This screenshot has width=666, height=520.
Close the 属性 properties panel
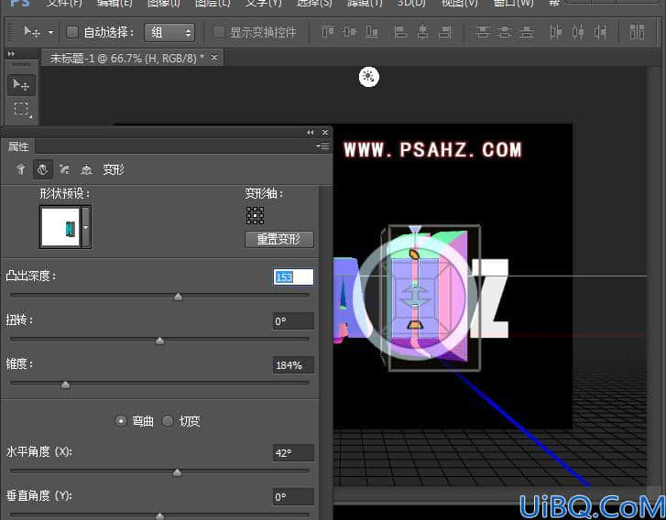325,133
